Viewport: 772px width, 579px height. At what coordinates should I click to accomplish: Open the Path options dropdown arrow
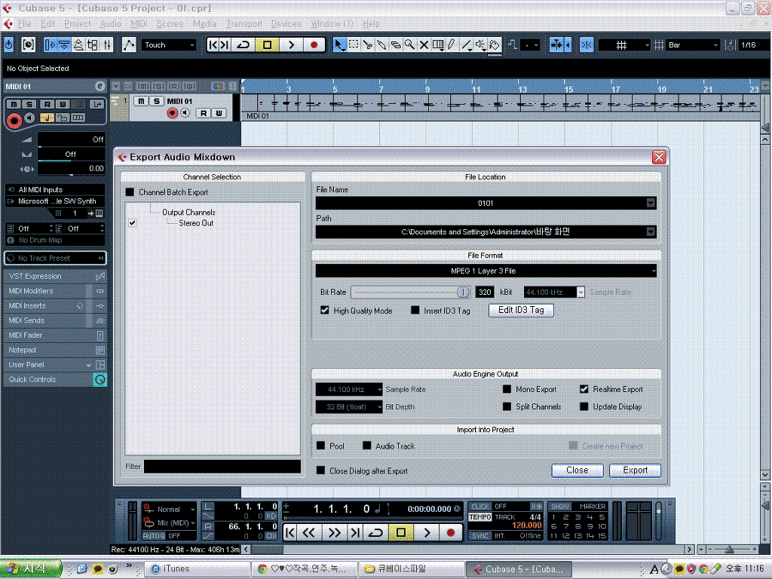pos(651,231)
